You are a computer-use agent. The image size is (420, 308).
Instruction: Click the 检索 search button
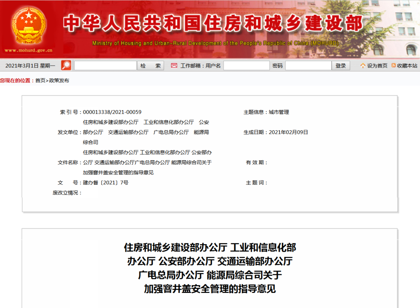point(150,66)
